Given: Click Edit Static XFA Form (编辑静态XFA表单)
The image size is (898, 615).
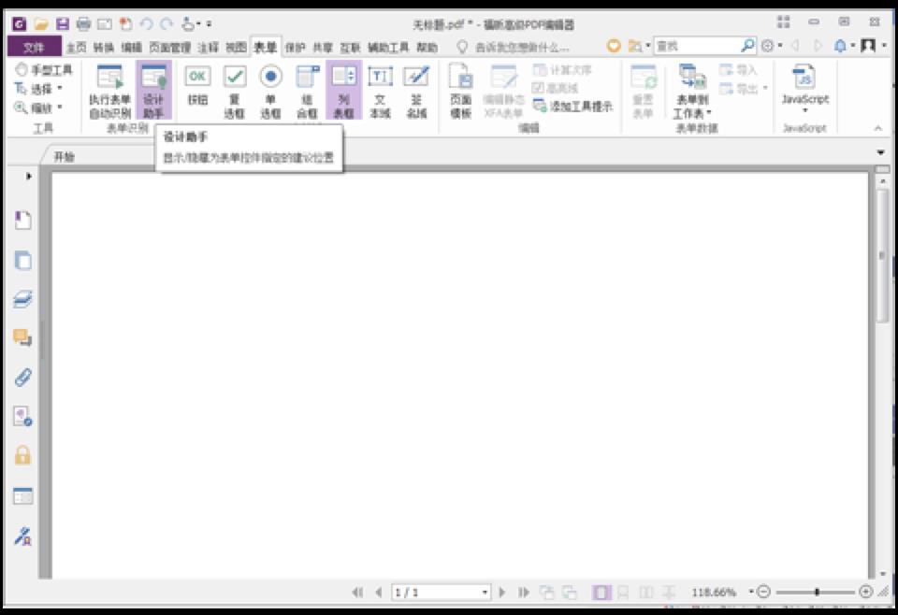Looking at the screenshot, I should click(x=503, y=92).
